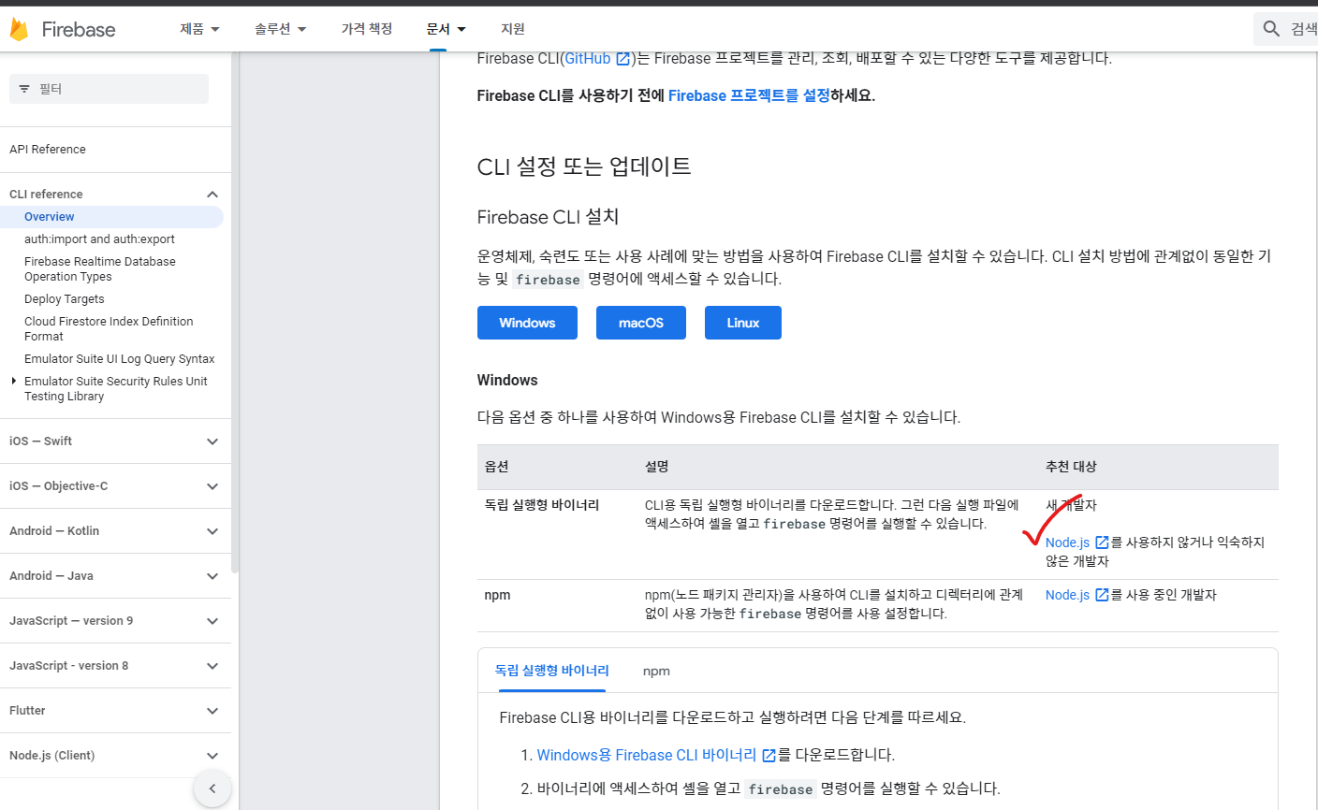Click external link icon next to GitHub

(x=622, y=59)
